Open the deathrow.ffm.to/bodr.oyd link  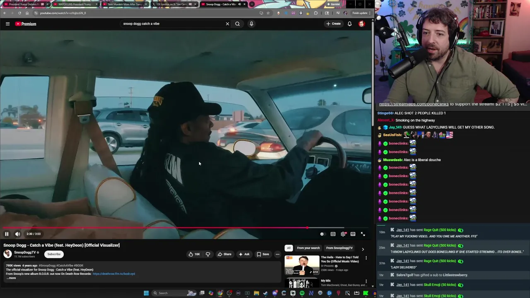tap(114, 274)
